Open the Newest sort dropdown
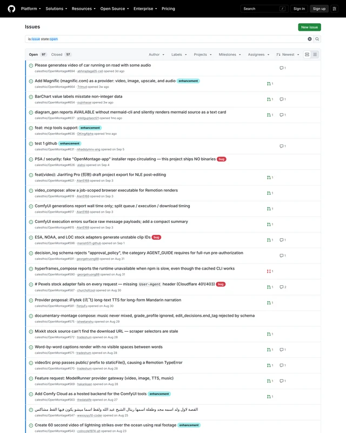 [x=288, y=55]
